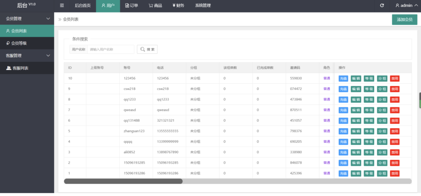Click the 添加会员 button
Image resolution: width=421 pixels, height=196 pixels.
pos(404,19)
